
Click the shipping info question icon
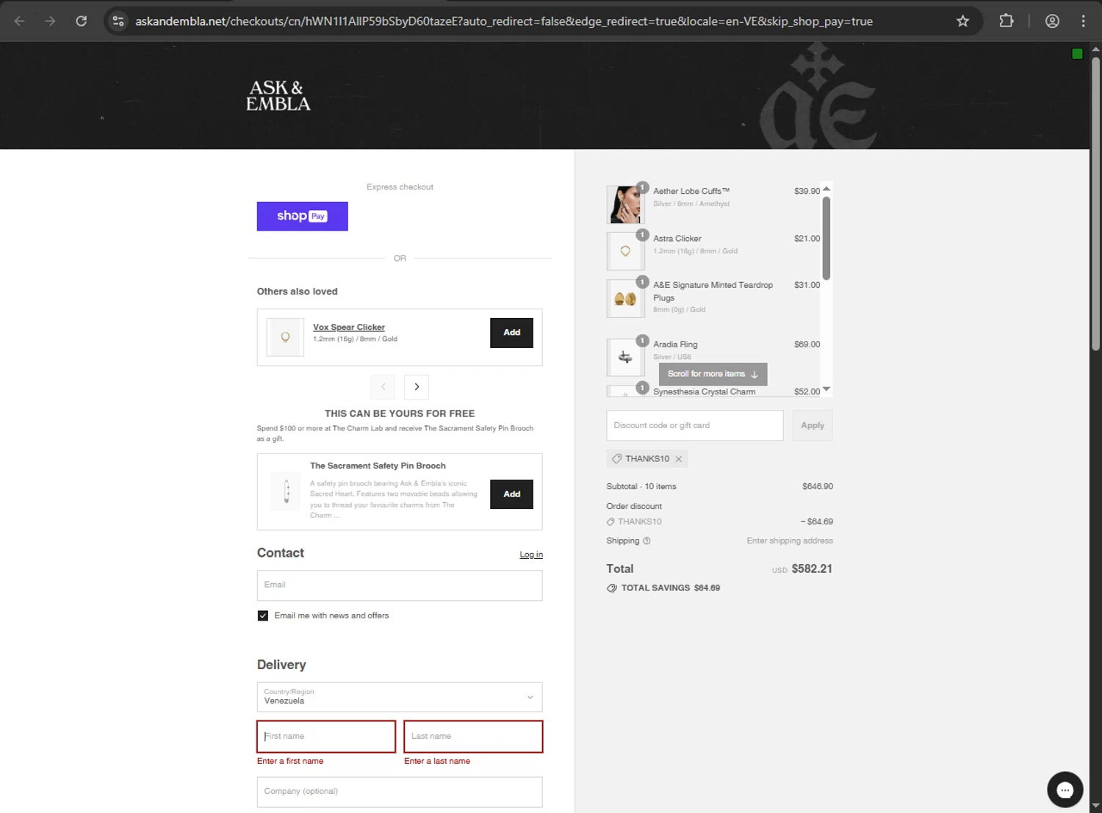coord(647,541)
